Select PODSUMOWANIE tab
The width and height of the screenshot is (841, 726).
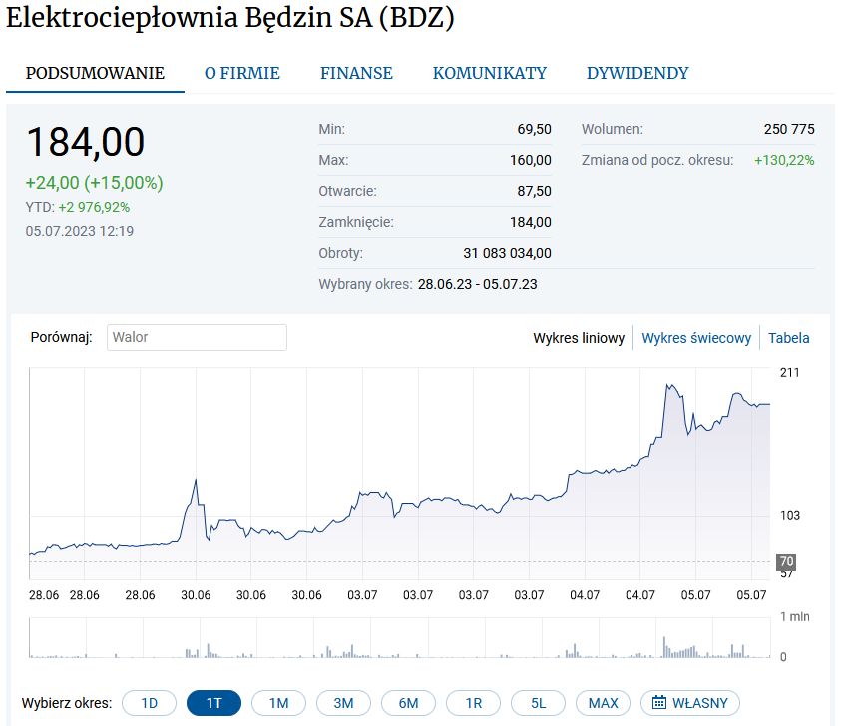click(x=95, y=73)
